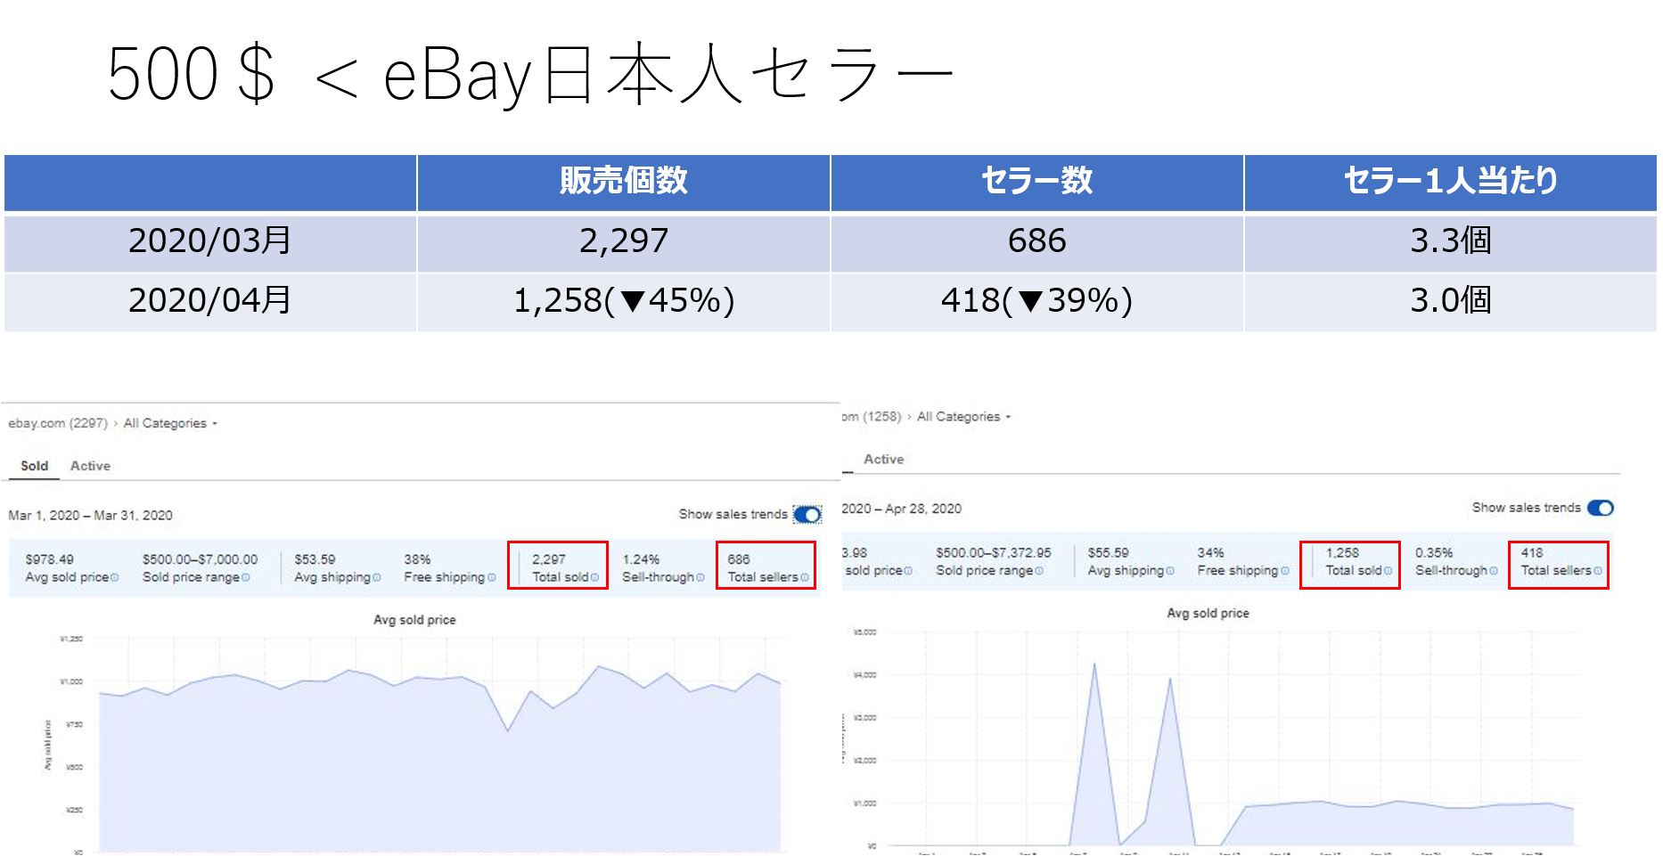Select $500.00–$7,372.95 price range value
The height and width of the screenshot is (856, 1663).
pos(994,552)
